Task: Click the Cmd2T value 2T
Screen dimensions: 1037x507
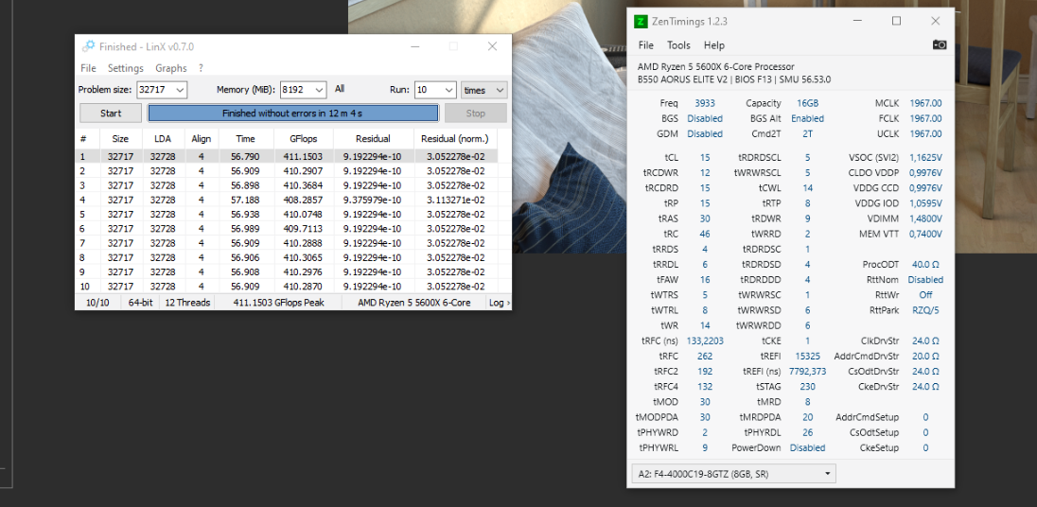Action: (x=807, y=133)
